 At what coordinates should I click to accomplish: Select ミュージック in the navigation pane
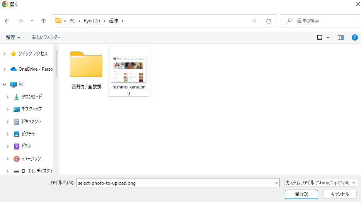pos(31,159)
